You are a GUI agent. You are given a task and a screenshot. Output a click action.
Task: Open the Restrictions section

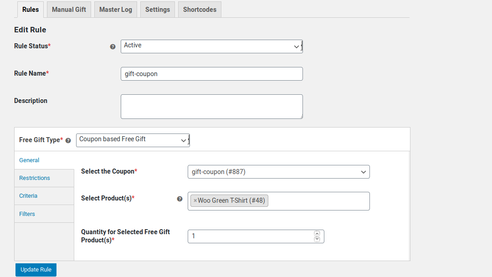(x=35, y=178)
